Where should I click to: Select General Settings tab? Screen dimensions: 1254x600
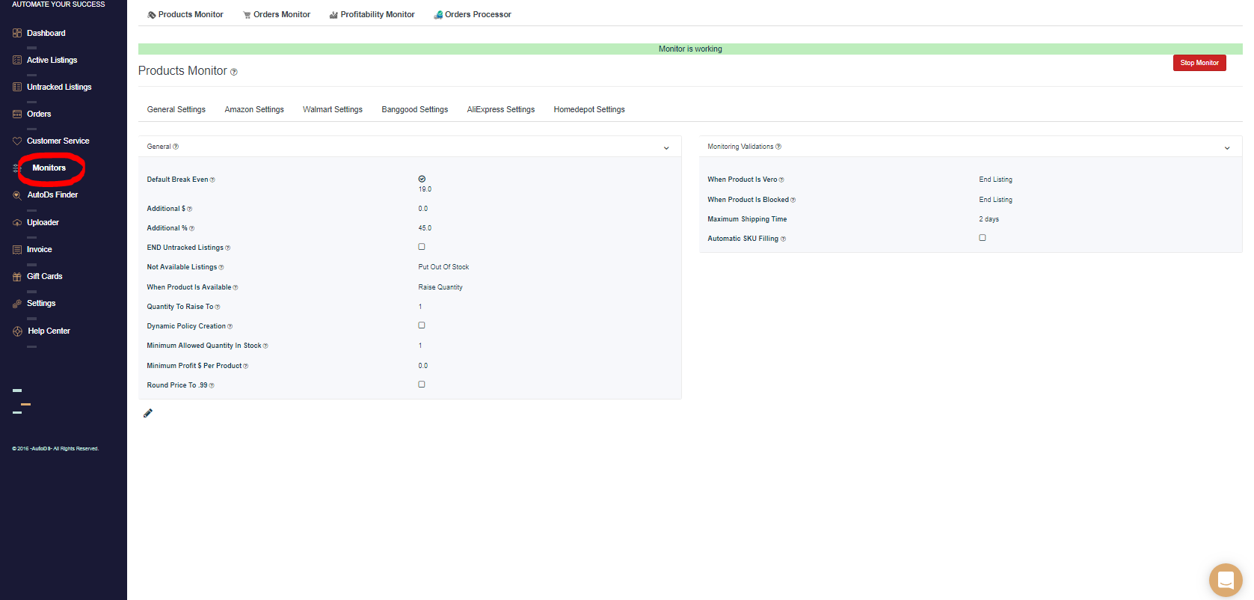pos(176,109)
